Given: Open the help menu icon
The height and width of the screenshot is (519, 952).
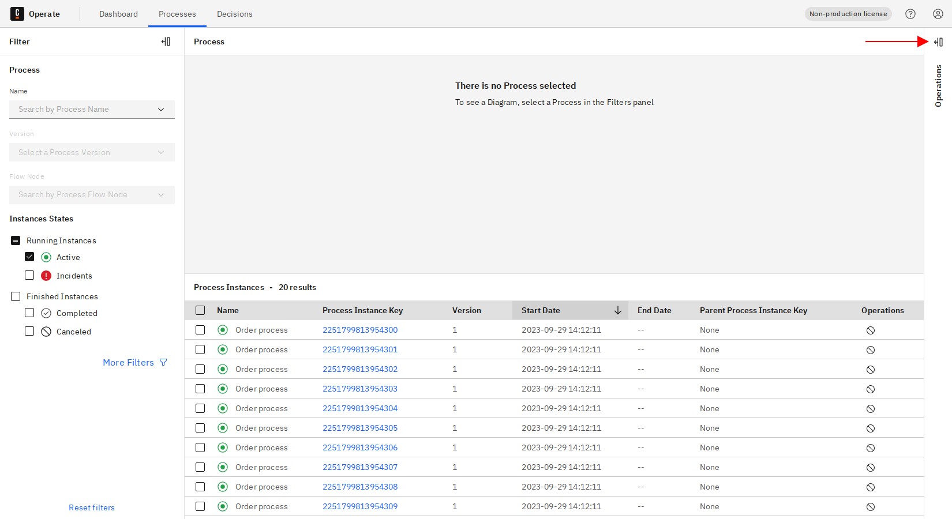Looking at the screenshot, I should point(910,14).
